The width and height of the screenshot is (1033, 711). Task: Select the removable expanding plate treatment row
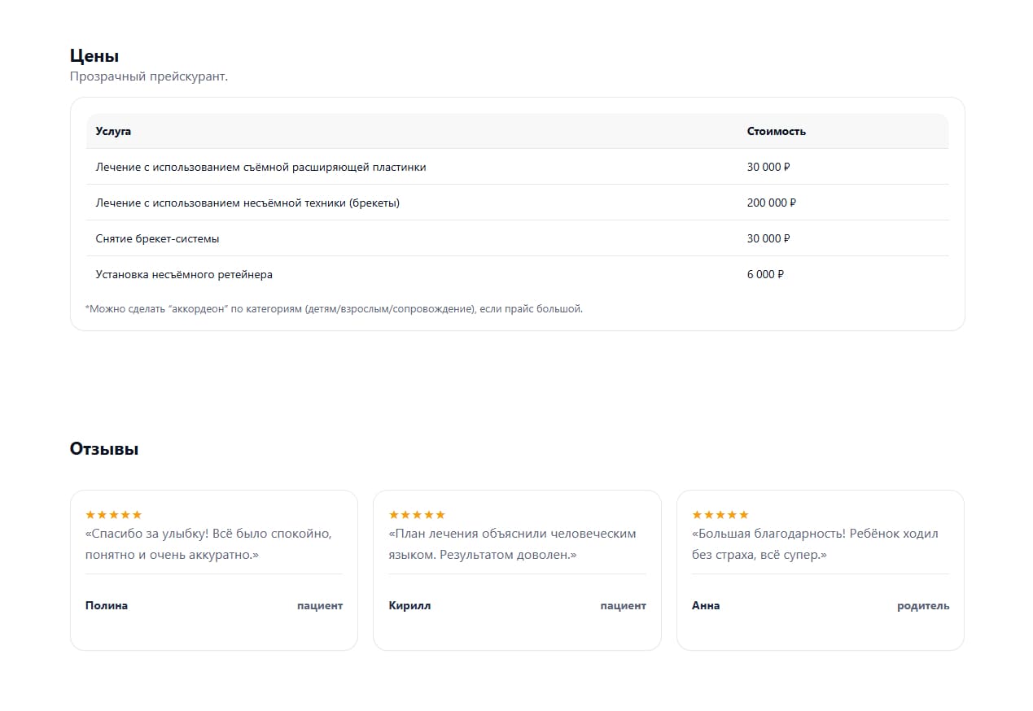(x=260, y=167)
